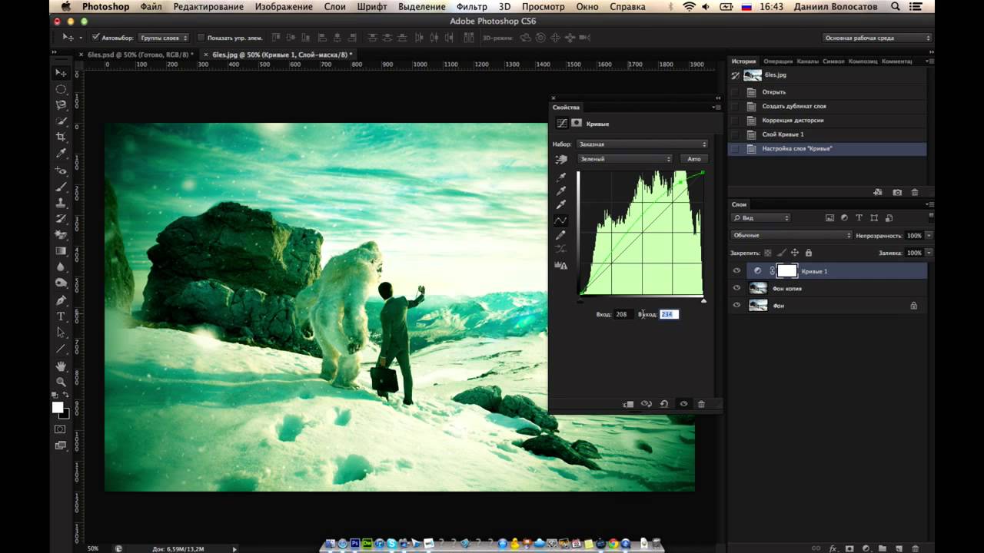The height and width of the screenshot is (553, 984).
Task: Select the Blur tool
Action: [60, 267]
